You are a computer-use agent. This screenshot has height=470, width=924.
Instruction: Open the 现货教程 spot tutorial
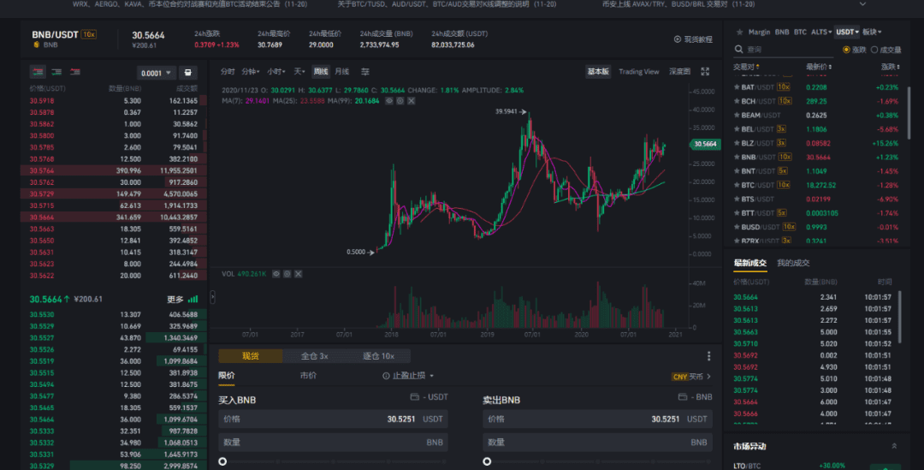pyautogui.click(x=693, y=39)
